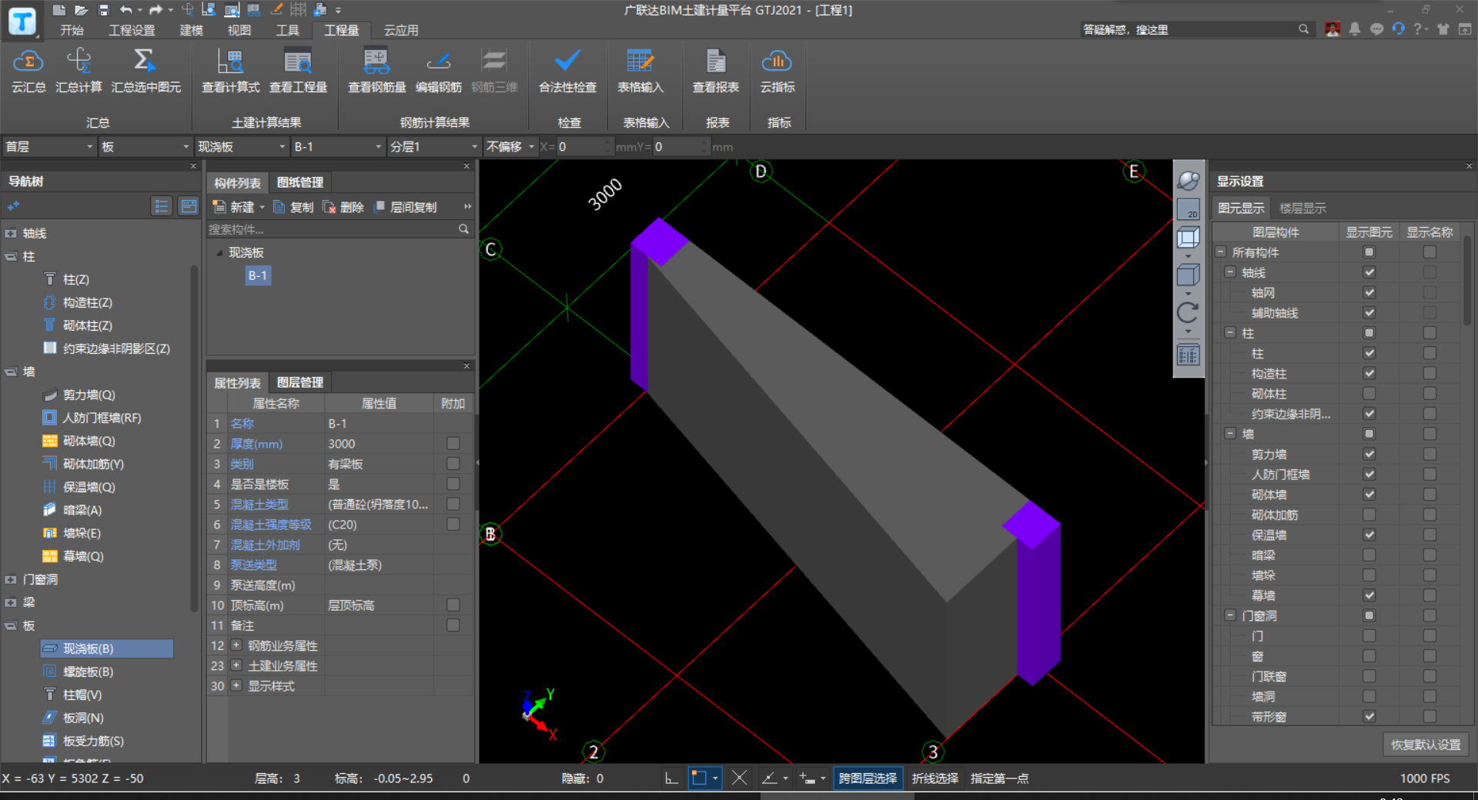Expand 门窗洞 node in nav tree
The image size is (1478, 800).
tap(11, 579)
